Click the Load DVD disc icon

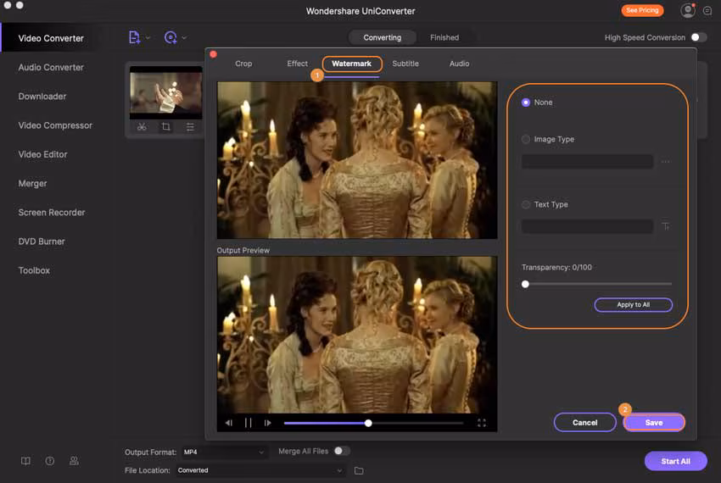pos(170,37)
